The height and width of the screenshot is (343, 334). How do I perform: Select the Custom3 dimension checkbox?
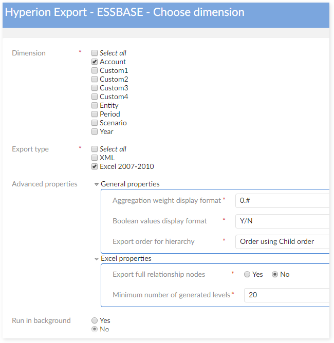pos(95,88)
